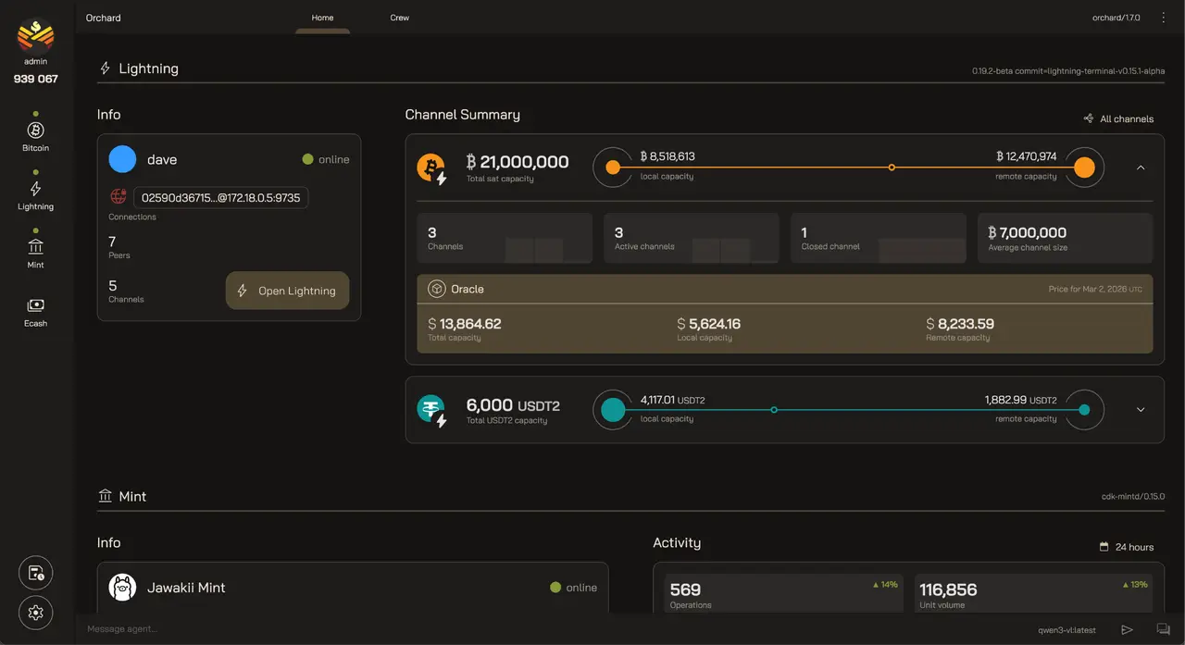This screenshot has width=1185, height=645.
Task: Click dave's online status indicator
Action: tap(326, 159)
